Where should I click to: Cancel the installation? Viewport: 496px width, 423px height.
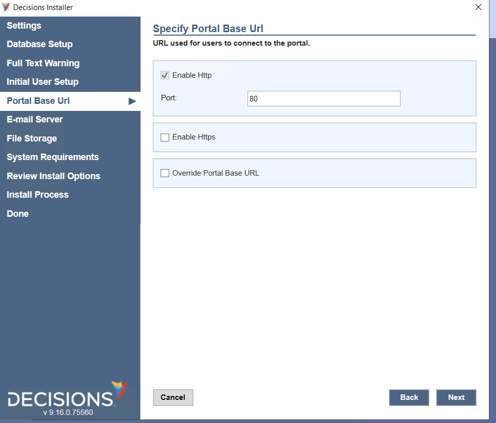coord(173,397)
